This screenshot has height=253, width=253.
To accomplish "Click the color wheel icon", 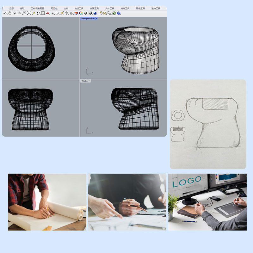I will point(81,13).
